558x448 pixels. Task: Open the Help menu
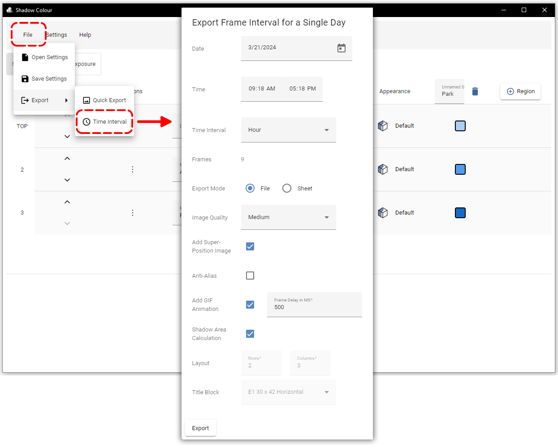85,34
